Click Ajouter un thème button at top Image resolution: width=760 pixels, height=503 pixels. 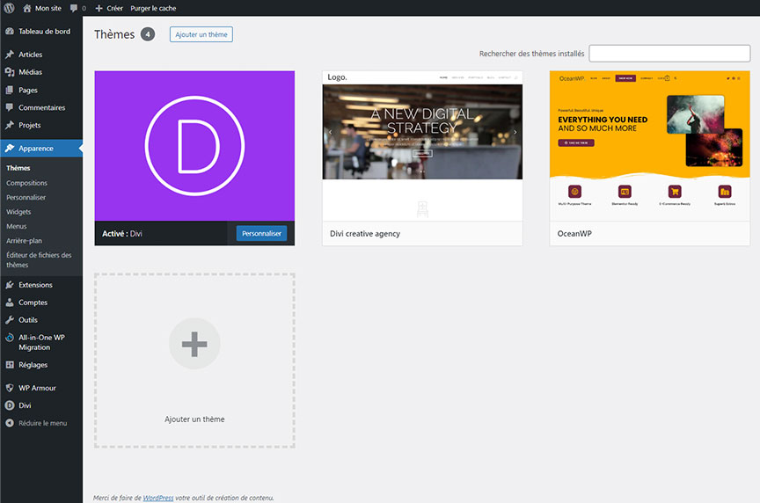click(201, 34)
